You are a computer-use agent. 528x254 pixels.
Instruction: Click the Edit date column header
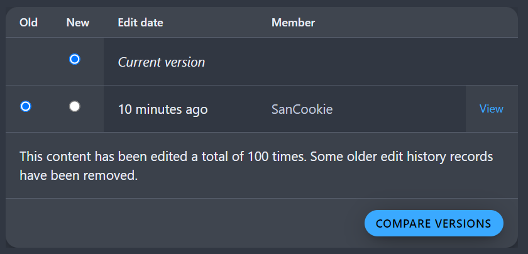pos(140,23)
